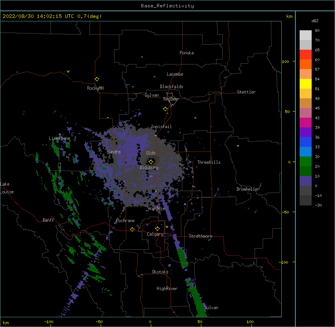This screenshot has height=327, width=335.
Task: Click the Base_Reflectivity title text
Action: [x=167, y=6]
